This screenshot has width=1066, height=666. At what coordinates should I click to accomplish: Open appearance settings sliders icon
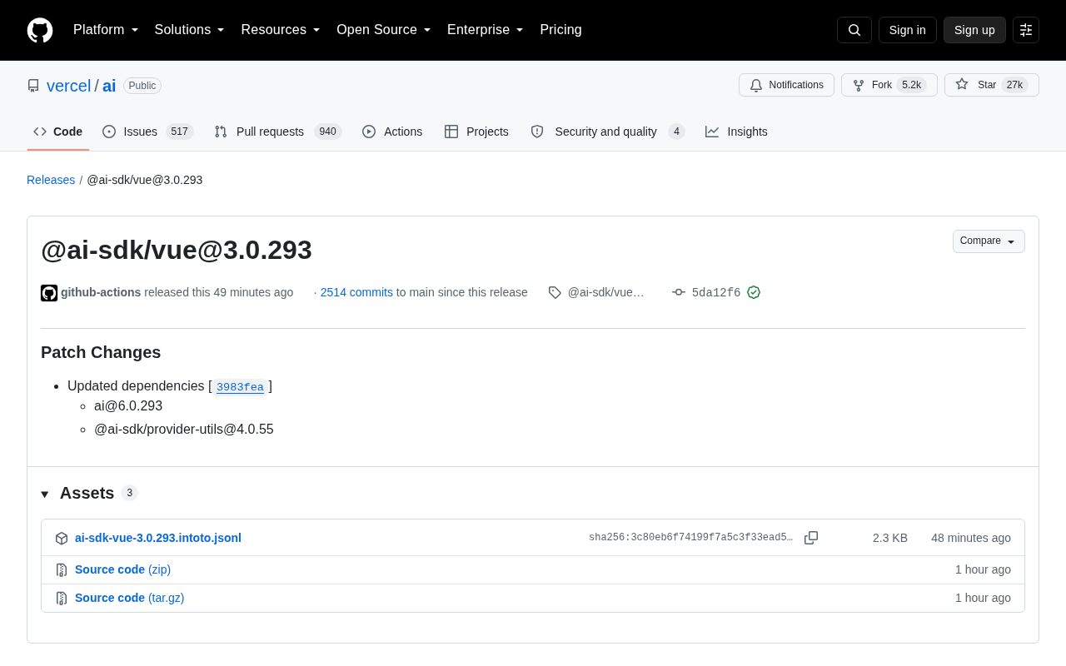1026,30
